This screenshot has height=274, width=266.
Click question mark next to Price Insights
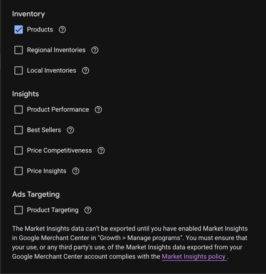pos(76,171)
